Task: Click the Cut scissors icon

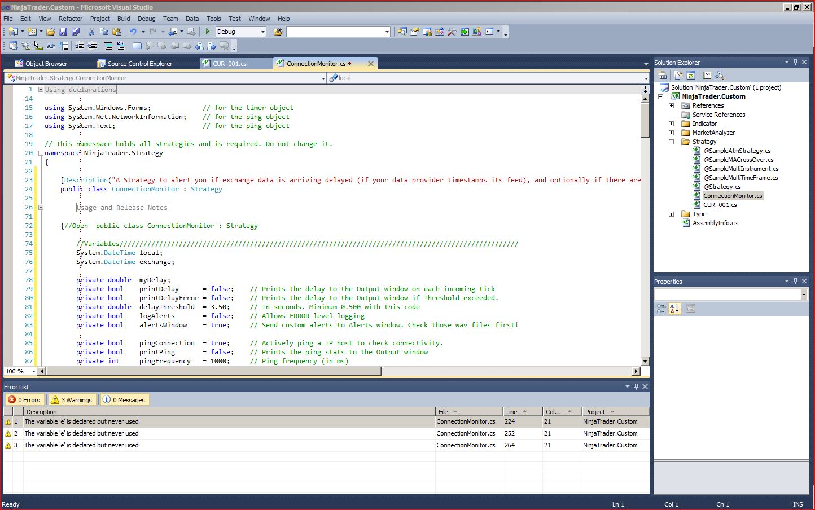Action: pos(91,32)
